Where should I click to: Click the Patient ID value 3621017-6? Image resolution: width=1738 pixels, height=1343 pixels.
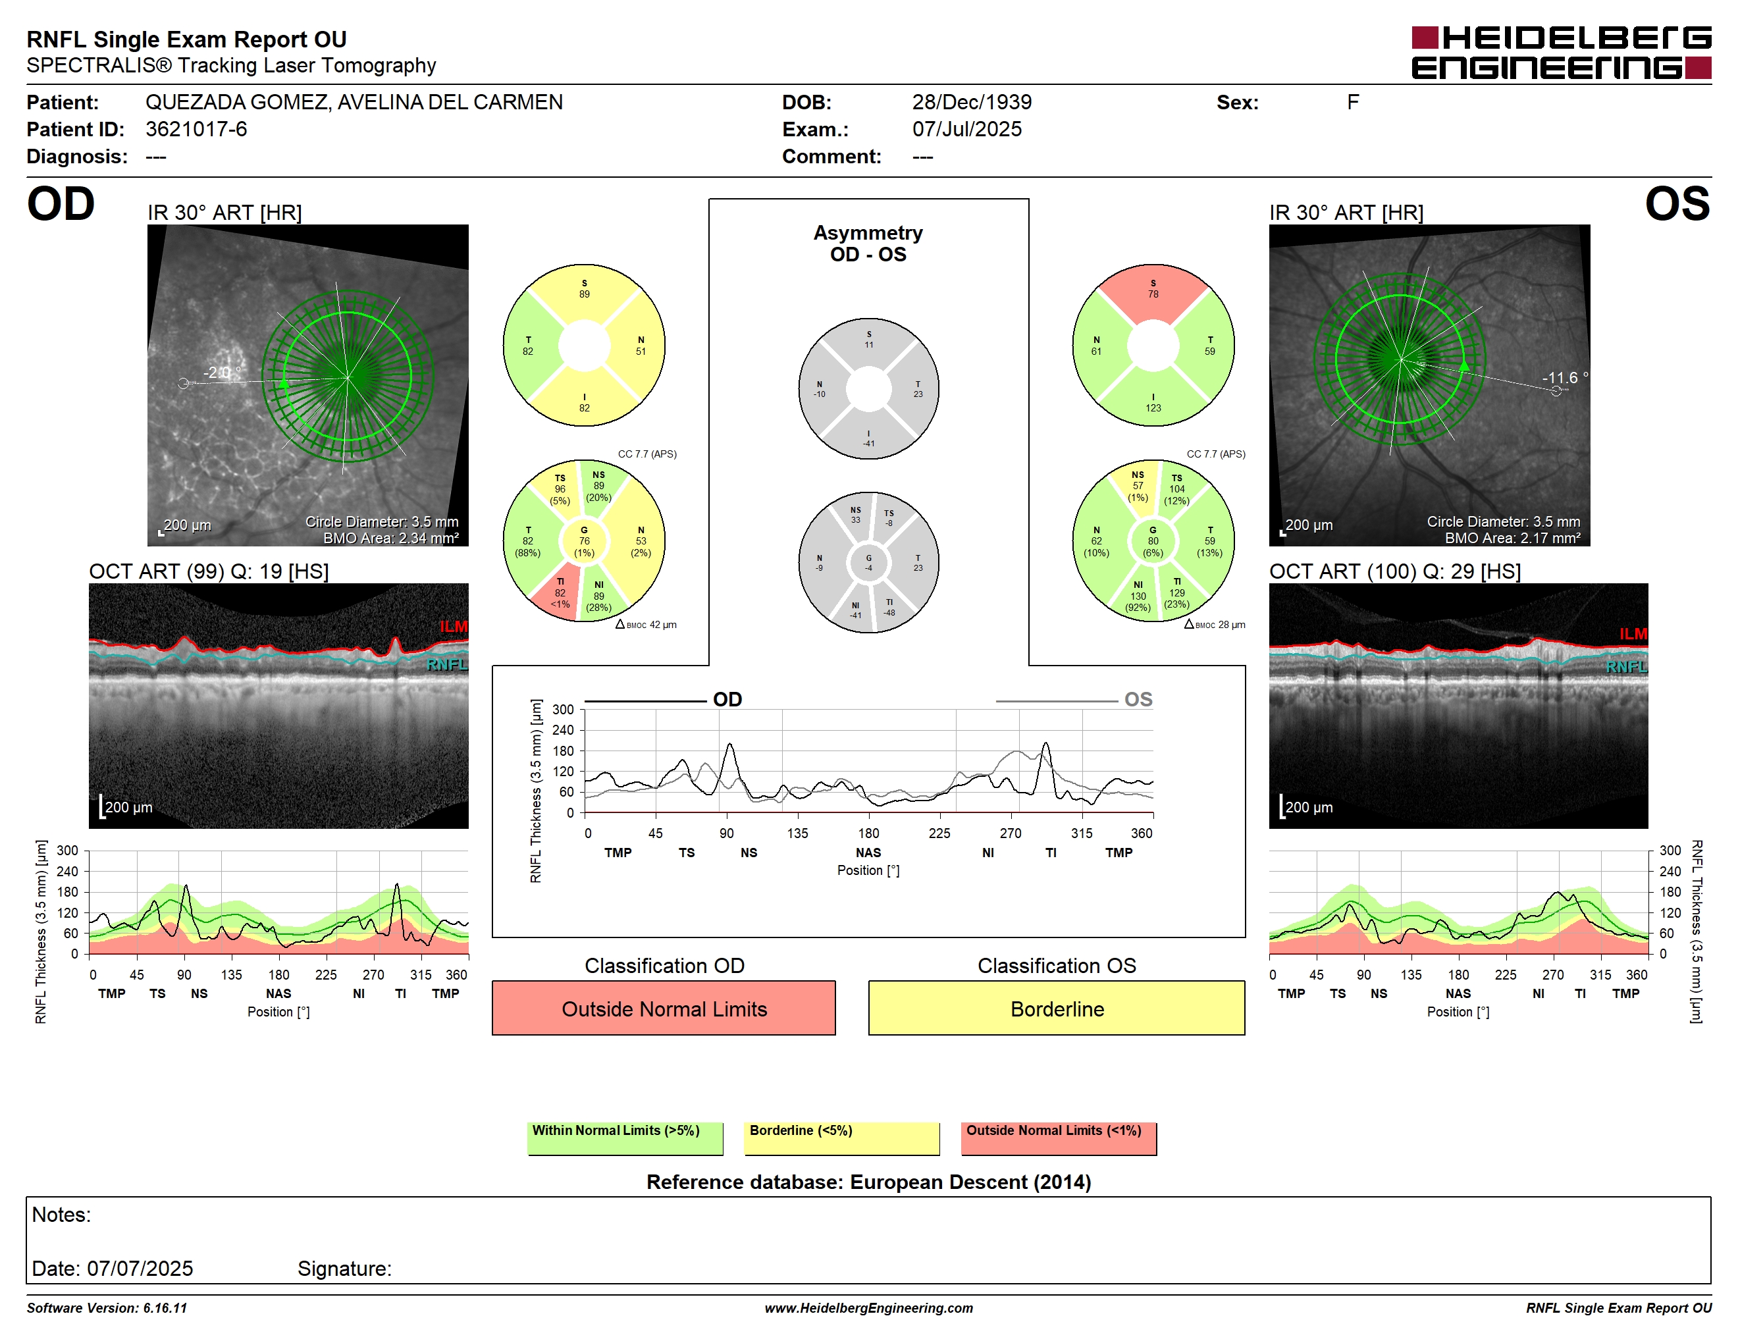[196, 129]
